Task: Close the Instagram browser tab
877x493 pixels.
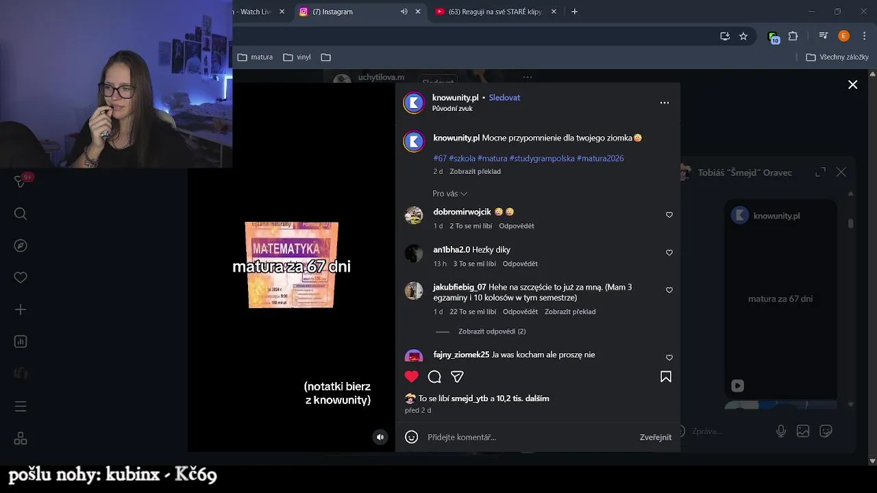Action: coord(418,12)
